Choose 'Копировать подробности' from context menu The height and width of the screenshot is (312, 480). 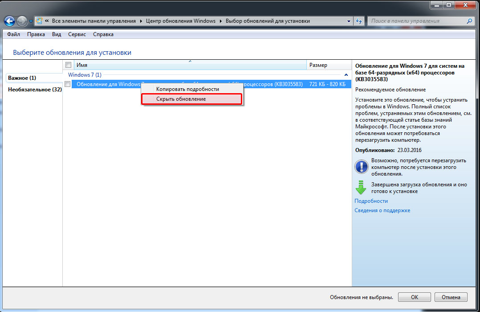pos(192,89)
